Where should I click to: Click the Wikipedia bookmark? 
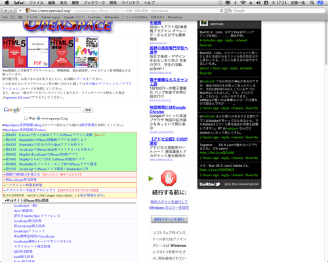[x=112, y=17]
